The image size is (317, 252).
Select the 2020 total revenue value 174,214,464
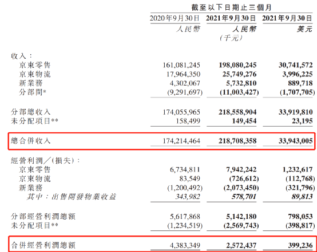coord(181,141)
